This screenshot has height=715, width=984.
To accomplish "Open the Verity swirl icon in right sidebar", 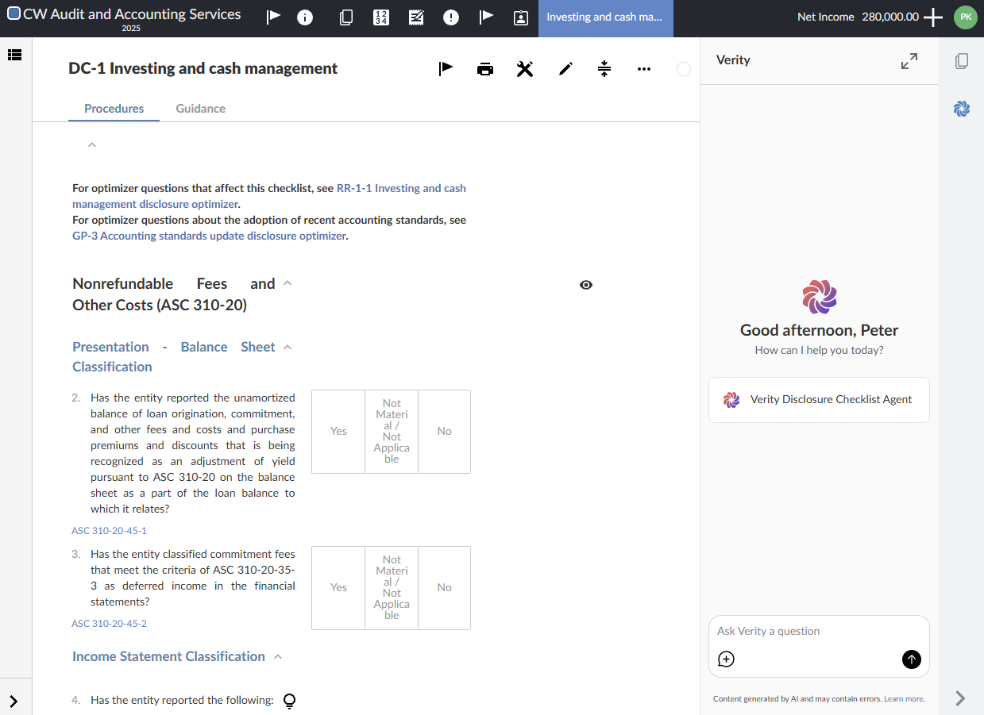I will (x=962, y=109).
